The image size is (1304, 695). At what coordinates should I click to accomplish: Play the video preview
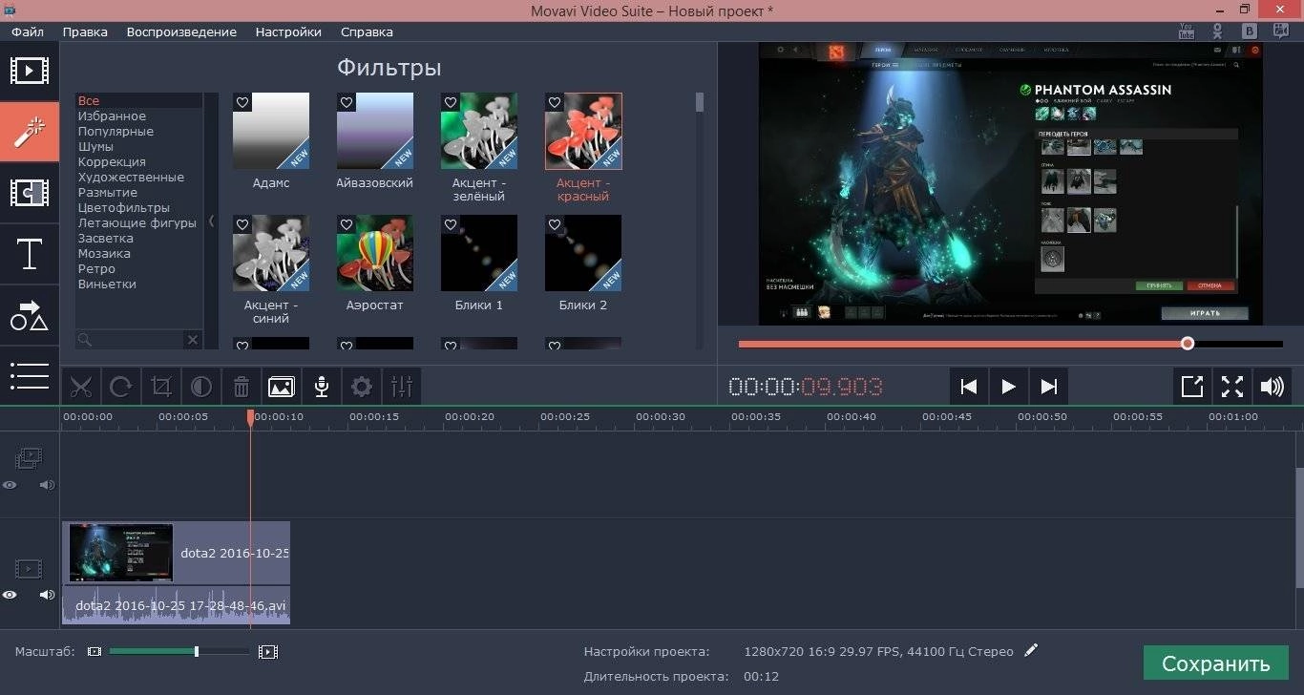[1009, 387]
